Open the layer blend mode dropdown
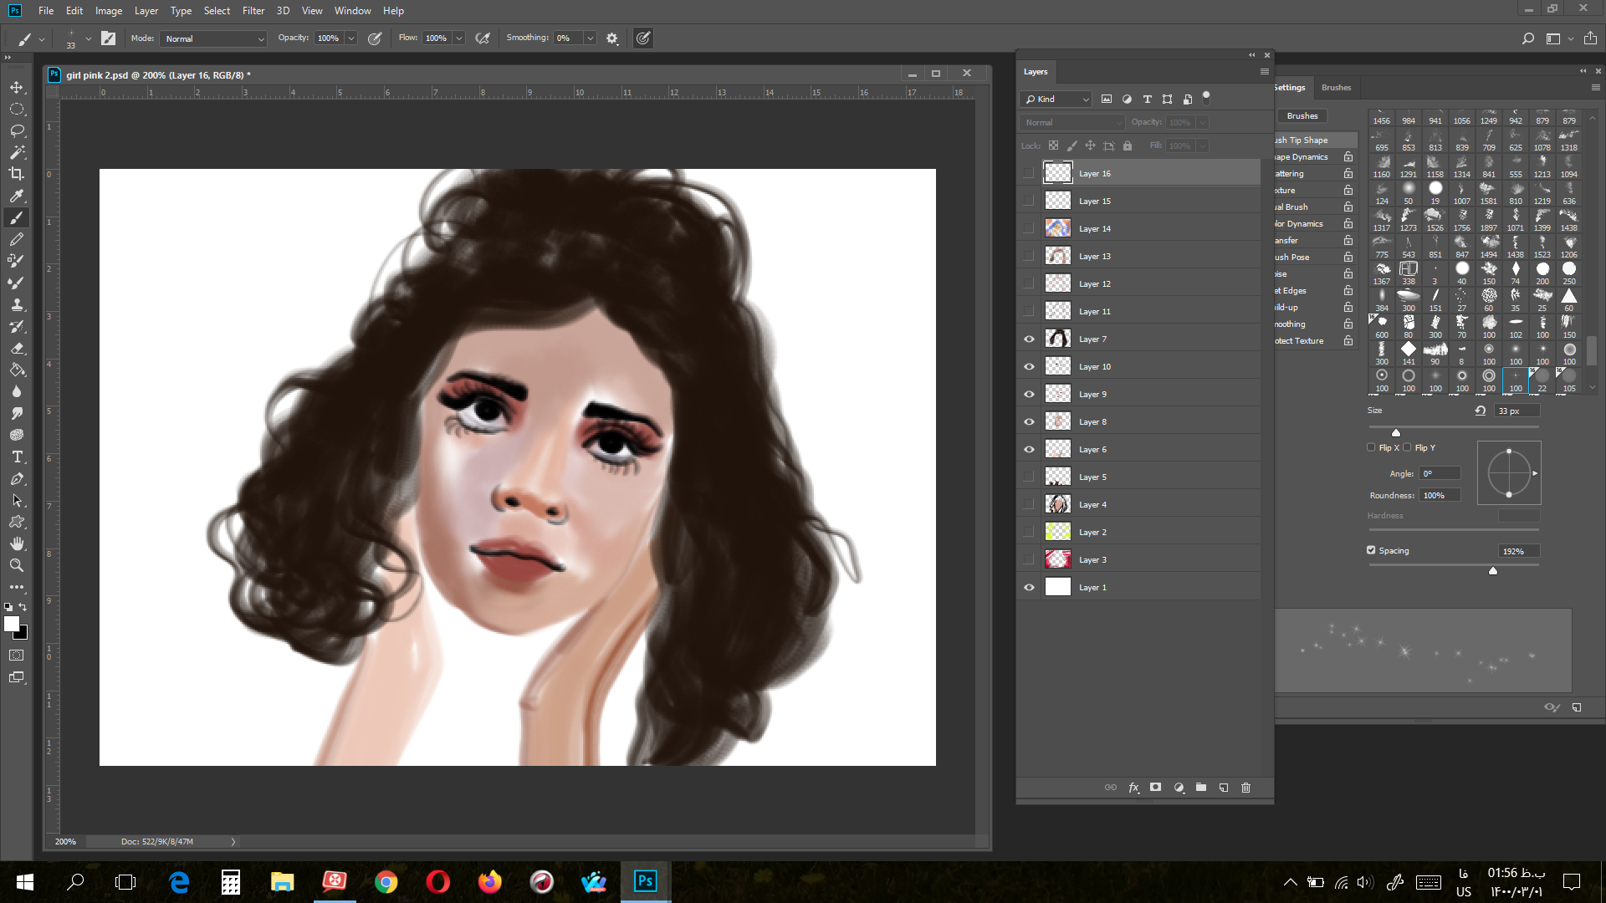1606x903 pixels. 1073,123
